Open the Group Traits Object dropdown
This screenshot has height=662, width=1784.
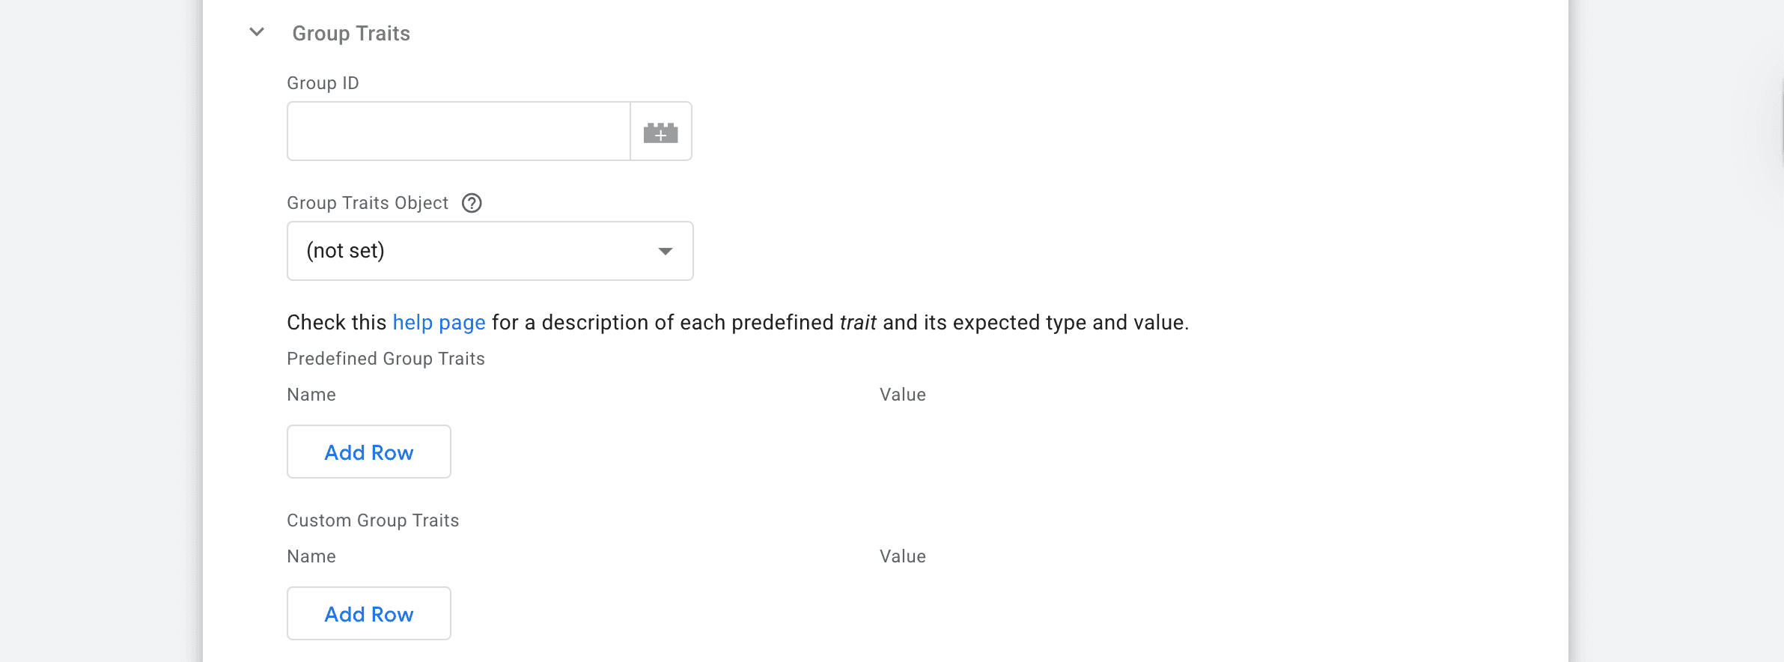pyautogui.click(x=490, y=251)
